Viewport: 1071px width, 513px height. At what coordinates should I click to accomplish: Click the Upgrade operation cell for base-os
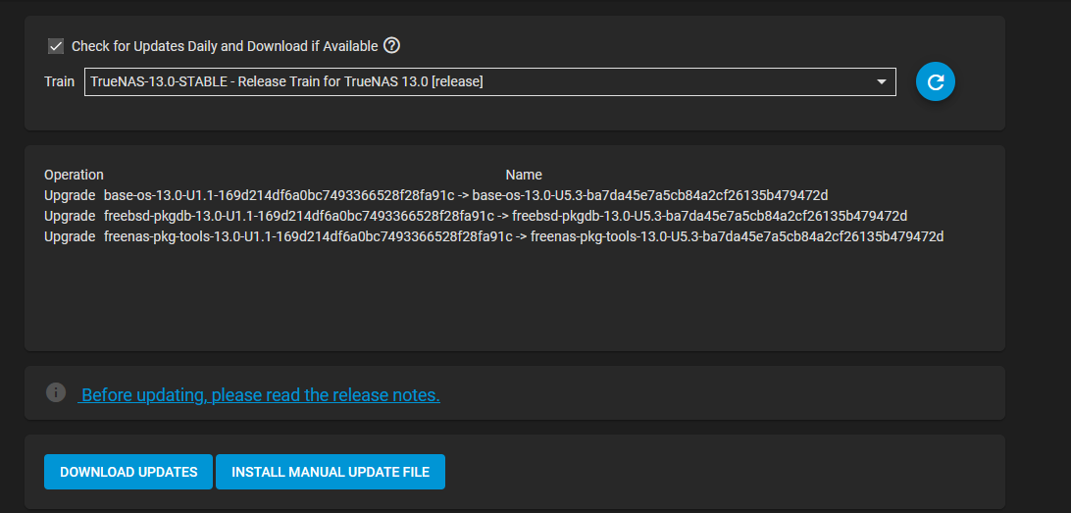70,195
